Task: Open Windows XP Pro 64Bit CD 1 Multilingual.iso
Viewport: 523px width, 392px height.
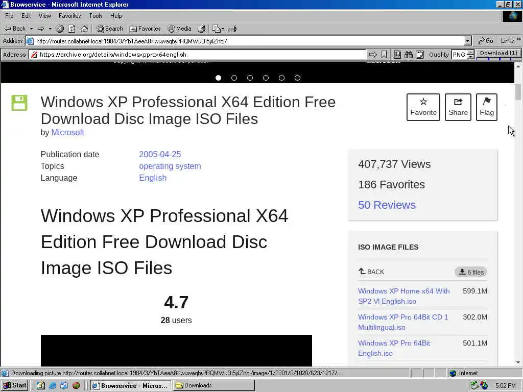Action: tap(403, 322)
